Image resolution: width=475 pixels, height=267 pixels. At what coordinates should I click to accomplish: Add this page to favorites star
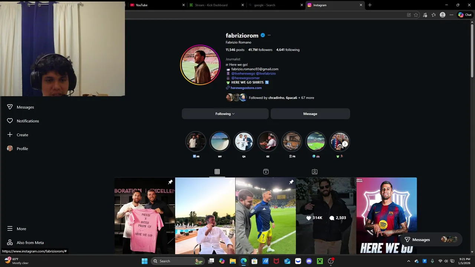(x=416, y=15)
